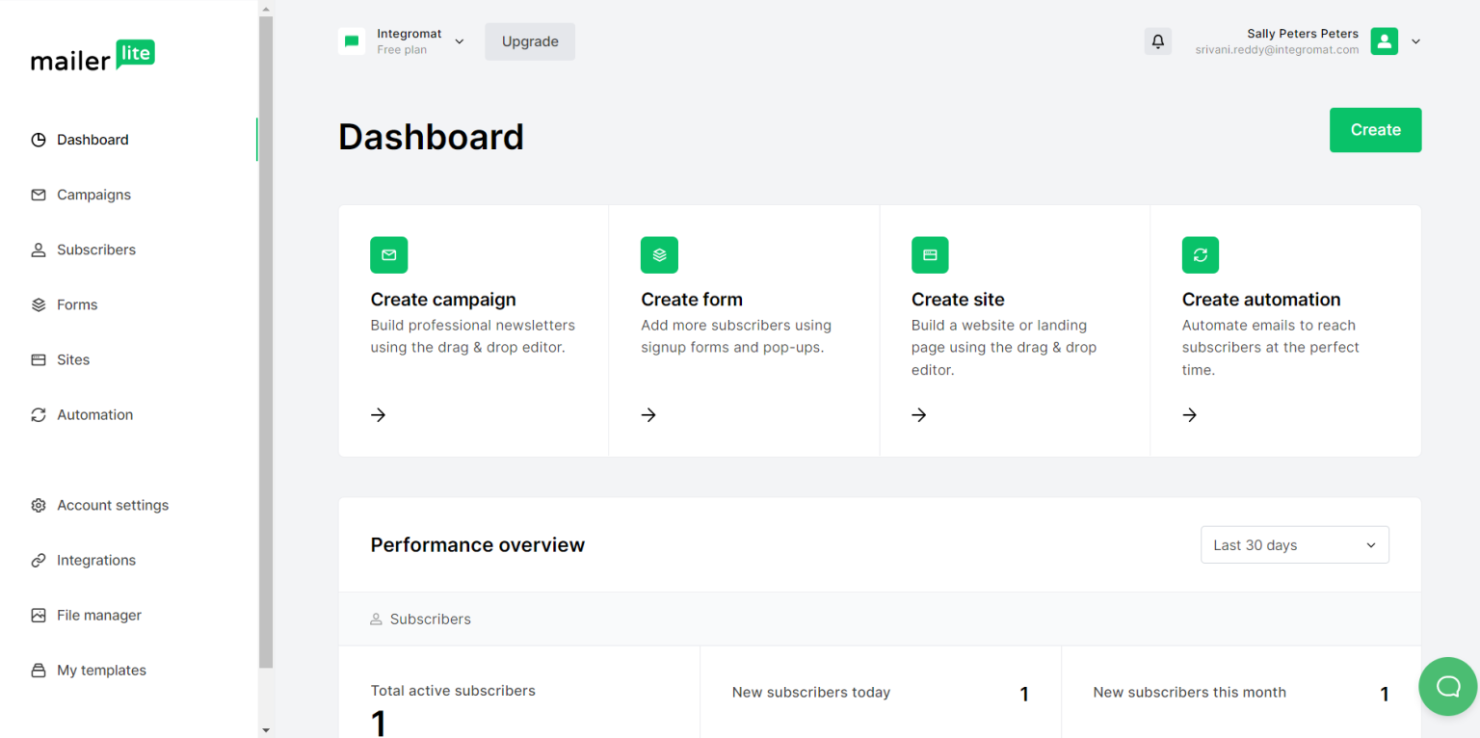Click the arrow under Create form
1480x738 pixels.
pos(647,414)
